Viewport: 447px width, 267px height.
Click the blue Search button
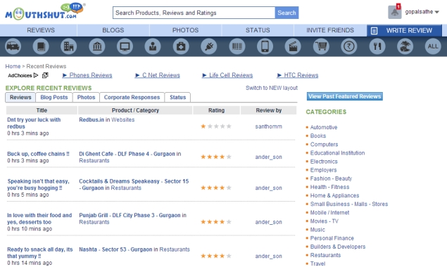(x=287, y=13)
